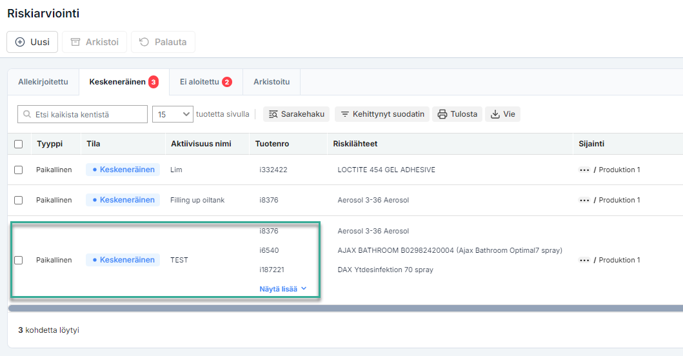Go to the Arkistoitu tab
The image size is (683, 356).
[272, 82]
